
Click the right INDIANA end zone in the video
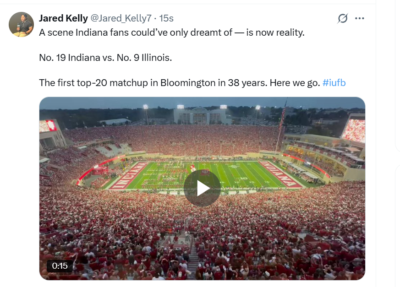coord(280,173)
